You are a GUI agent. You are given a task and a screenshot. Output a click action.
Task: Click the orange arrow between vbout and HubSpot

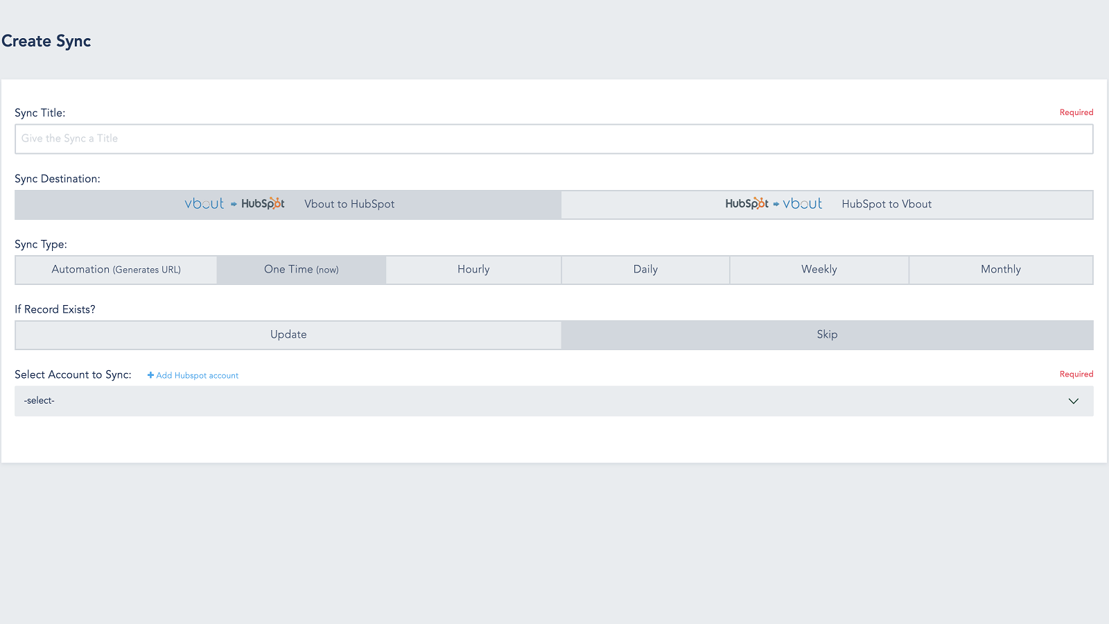click(x=233, y=204)
